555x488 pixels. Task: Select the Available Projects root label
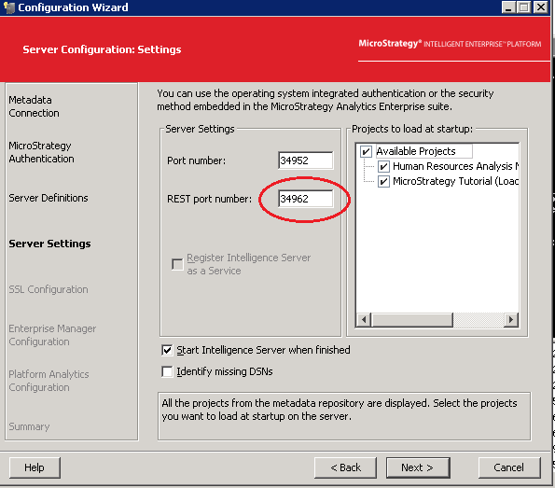click(x=416, y=151)
